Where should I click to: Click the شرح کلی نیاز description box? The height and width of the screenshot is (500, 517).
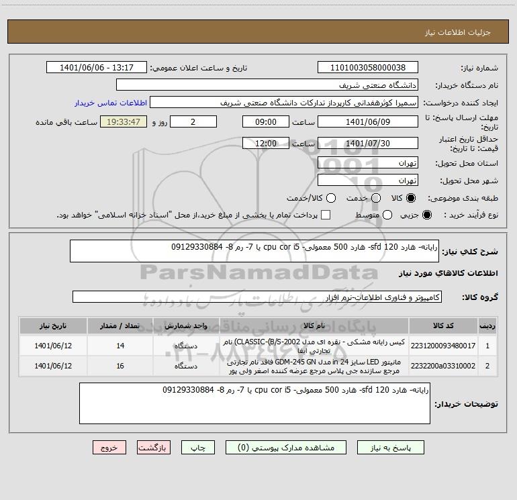pos(254,251)
